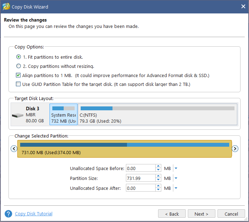Image resolution: width=249 pixels, height=222 pixels.
Task: Click the blue help question mark icon
Action: click(8, 214)
